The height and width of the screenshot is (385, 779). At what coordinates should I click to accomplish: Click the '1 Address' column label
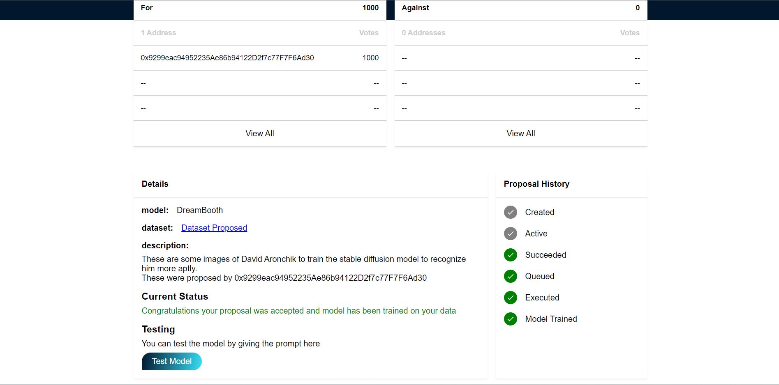pyautogui.click(x=158, y=33)
